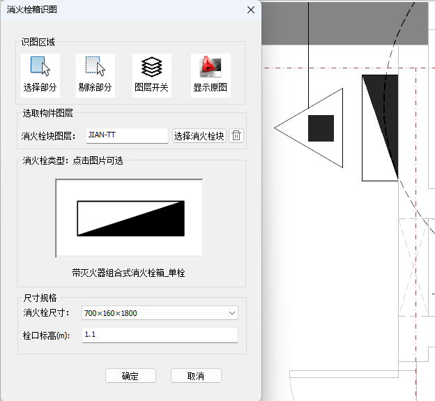Click 显示原图 AutoCAD icon

tap(211, 75)
